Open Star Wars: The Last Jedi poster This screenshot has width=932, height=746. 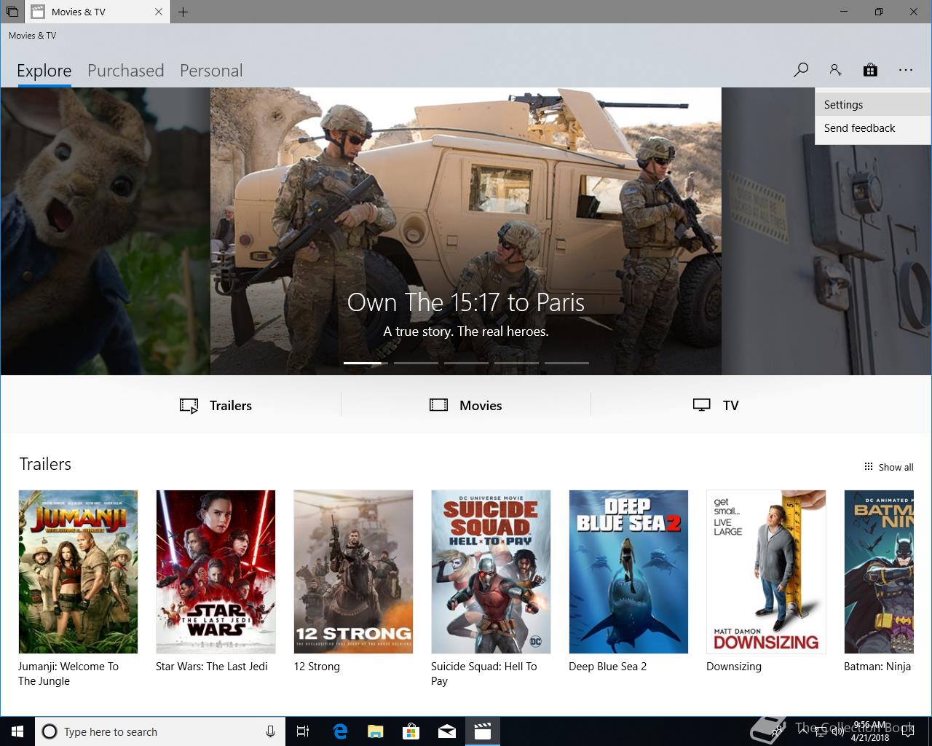pyautogui.click(x=216, y=572)
